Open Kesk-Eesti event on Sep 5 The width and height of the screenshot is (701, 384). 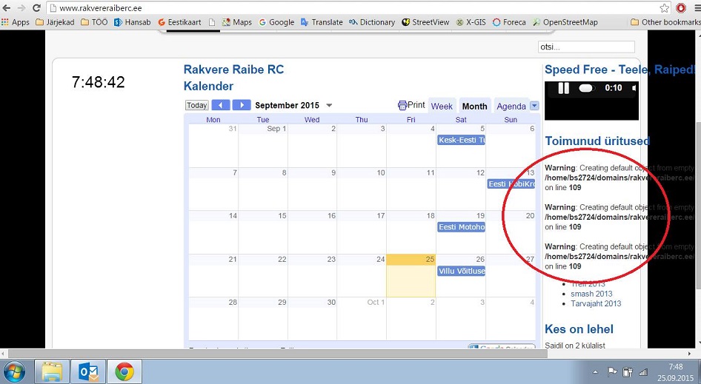(x=461, y=140)
